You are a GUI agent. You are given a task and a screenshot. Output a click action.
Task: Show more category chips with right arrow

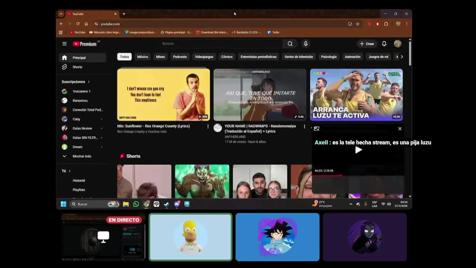402,57
